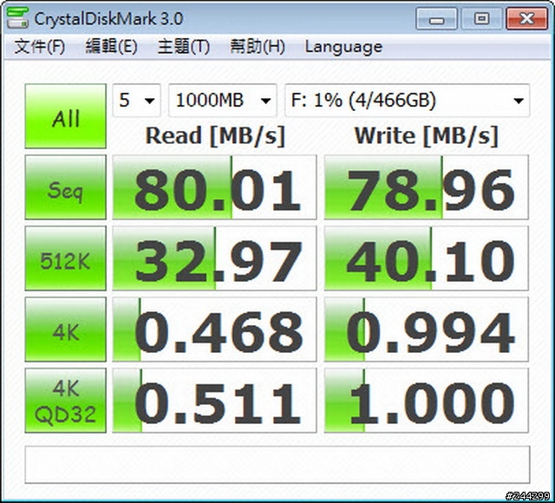Viewport: 555px width, 503px height.
Task: Click the 512K write result 40.10
Action: click(x=426, y=258)
